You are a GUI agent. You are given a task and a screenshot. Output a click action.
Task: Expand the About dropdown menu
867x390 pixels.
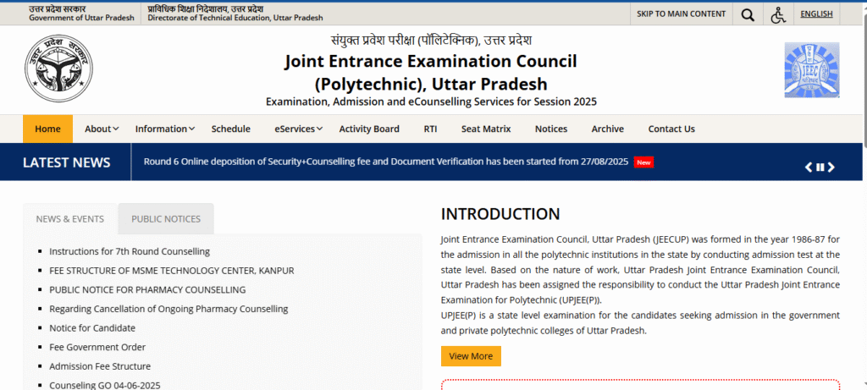[101, 129]
